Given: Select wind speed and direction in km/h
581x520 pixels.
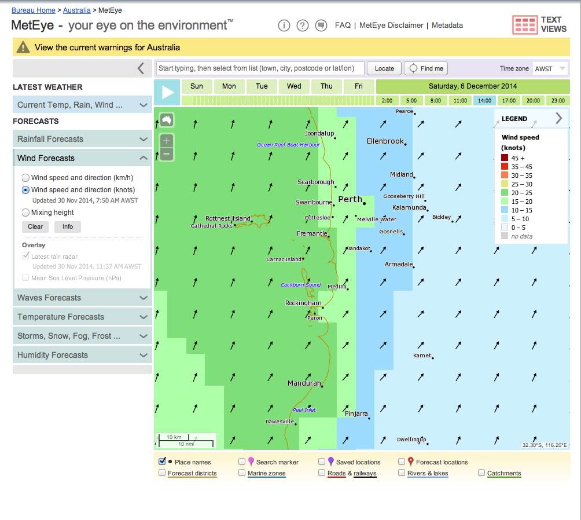Looking at the screenshot, I should (25, 178).
